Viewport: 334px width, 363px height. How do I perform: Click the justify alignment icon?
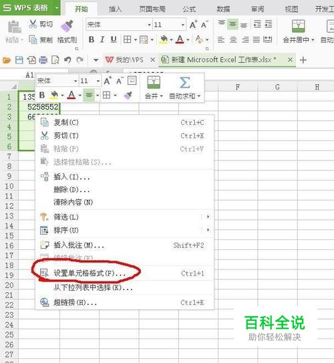coord(257,39)
